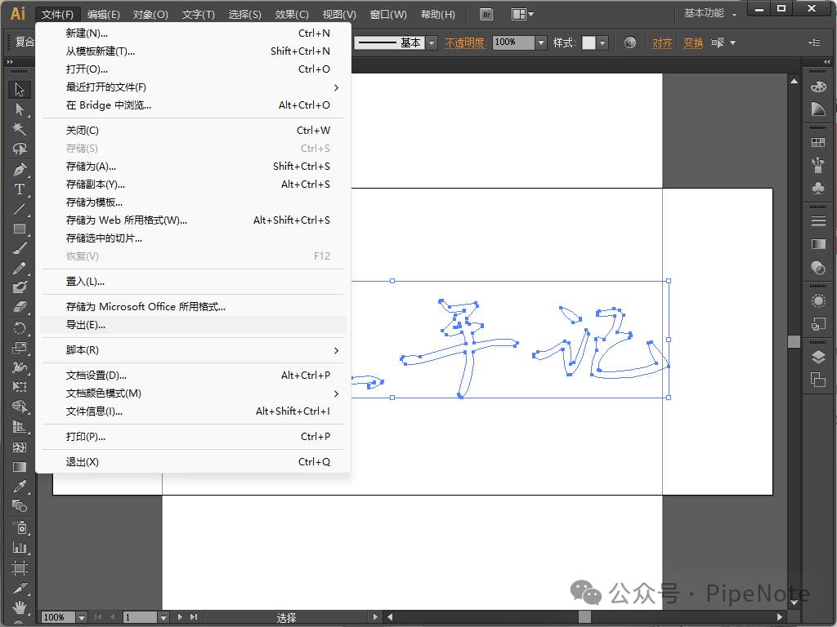Select the Hand tool
Screen dimensions: 837x627
tap(20, 607)
